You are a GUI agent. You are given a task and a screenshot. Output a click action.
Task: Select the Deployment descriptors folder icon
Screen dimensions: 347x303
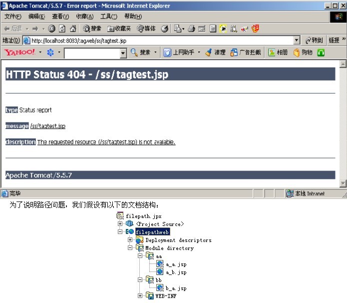pyautogui.click(x=139, y=240)
